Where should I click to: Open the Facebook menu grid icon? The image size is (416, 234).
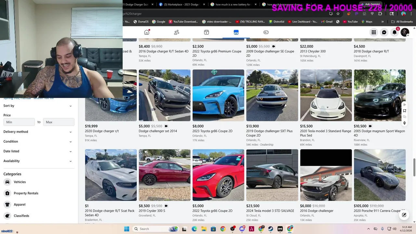(x=374, y=32)
